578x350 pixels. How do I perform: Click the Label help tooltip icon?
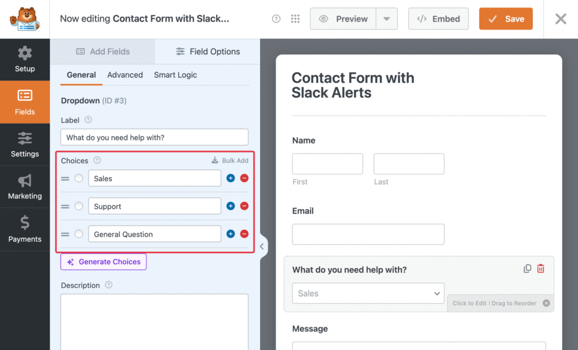(x=88, y=120)
